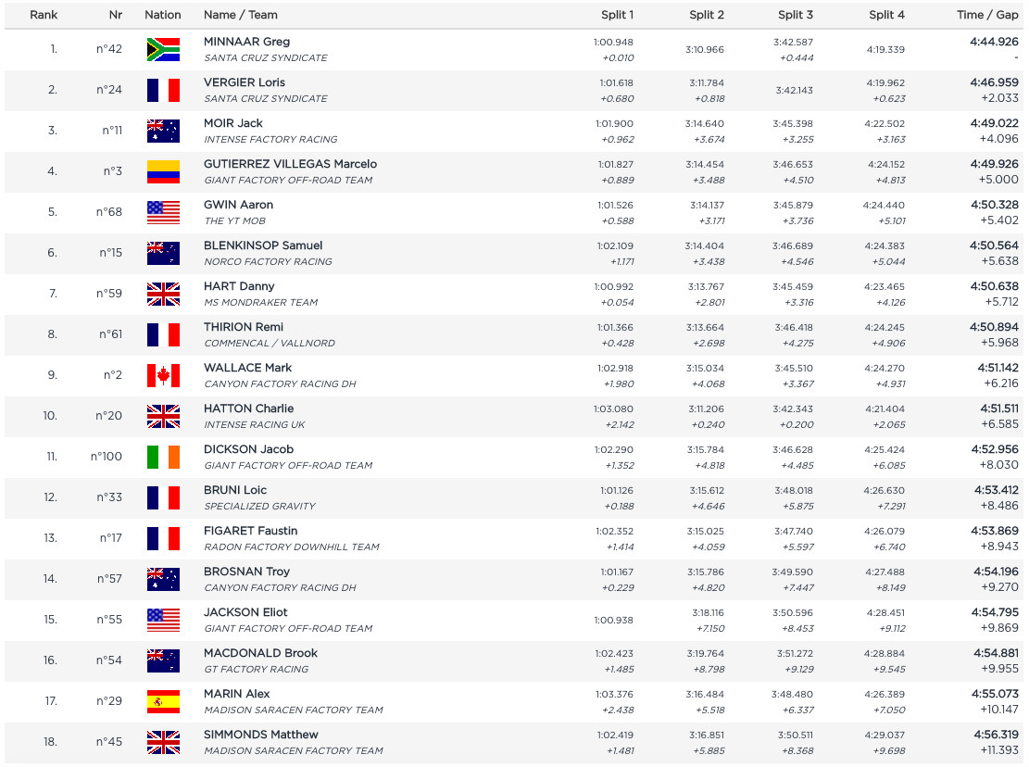Open rider HATTON Charlie
1029x767 pixels.
point(249,409)
